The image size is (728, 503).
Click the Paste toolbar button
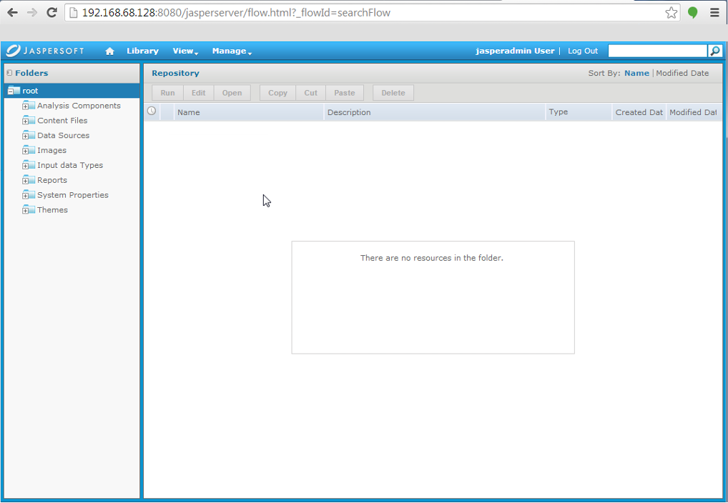[x=345, y=93]
